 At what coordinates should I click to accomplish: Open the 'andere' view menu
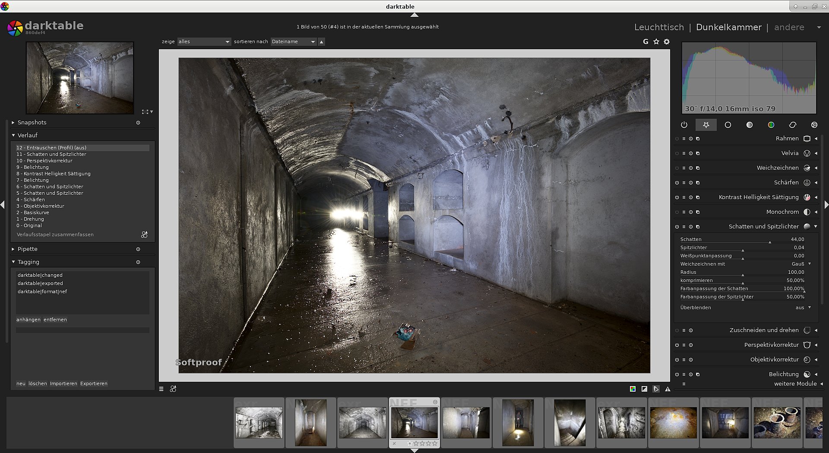[x=789, y=27]
